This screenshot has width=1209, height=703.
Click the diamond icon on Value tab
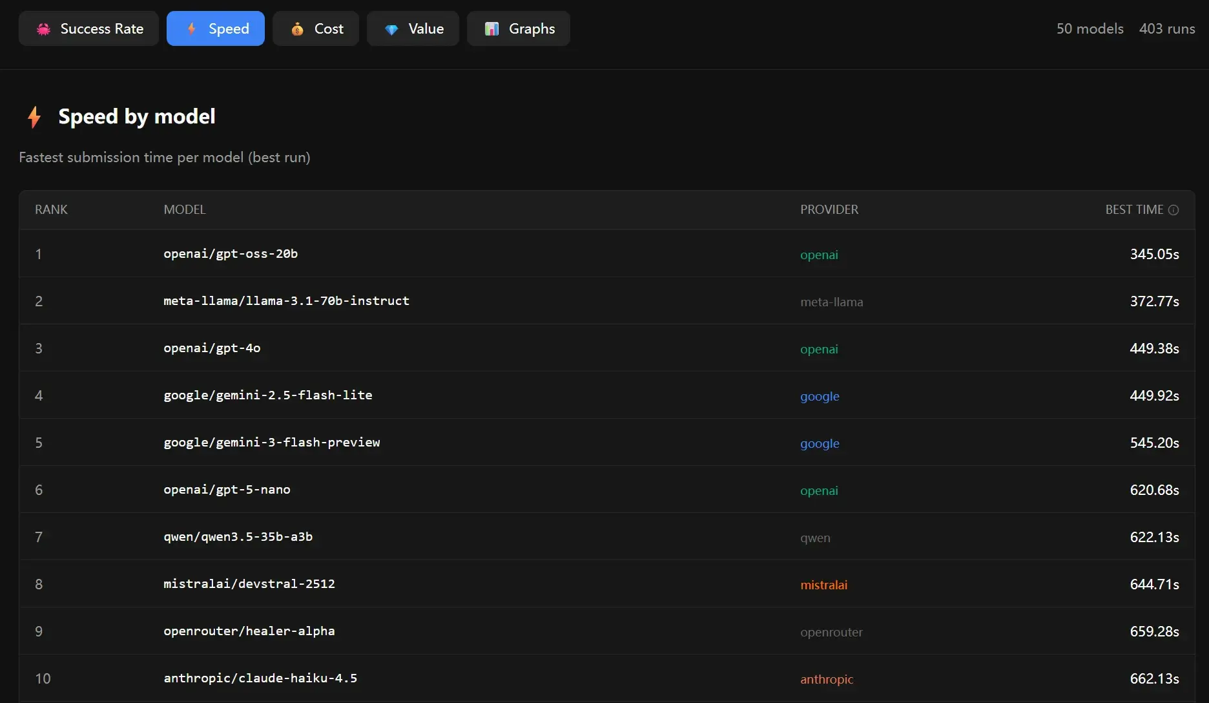point(391,29)
